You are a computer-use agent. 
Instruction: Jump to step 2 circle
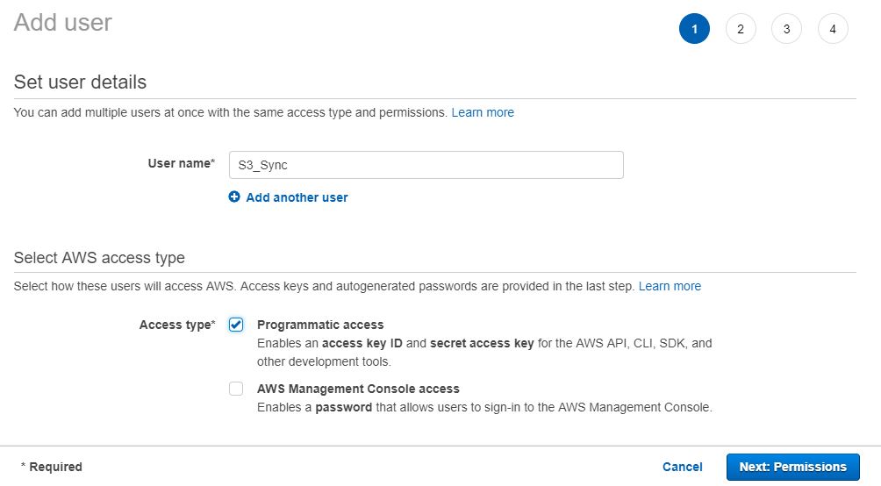741,29
